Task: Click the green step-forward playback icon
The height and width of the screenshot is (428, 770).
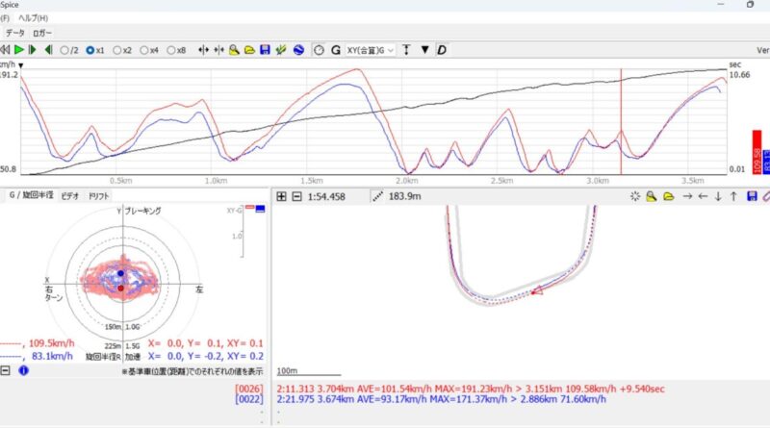Action: tap(33, 49)
